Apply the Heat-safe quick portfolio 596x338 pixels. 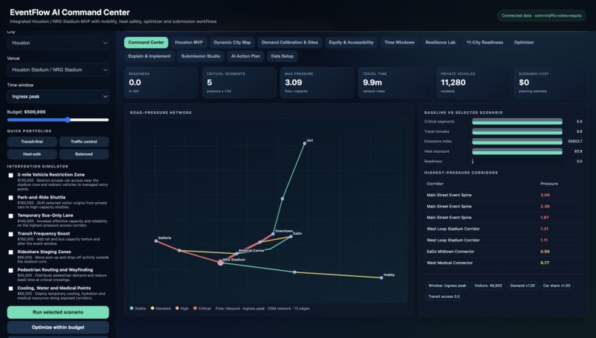click(32, 154)
